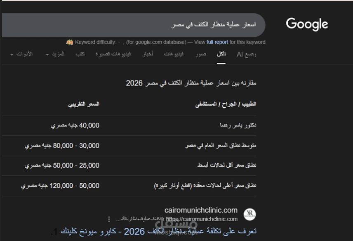Open the 'full report' keyword link

coord(217,42)
